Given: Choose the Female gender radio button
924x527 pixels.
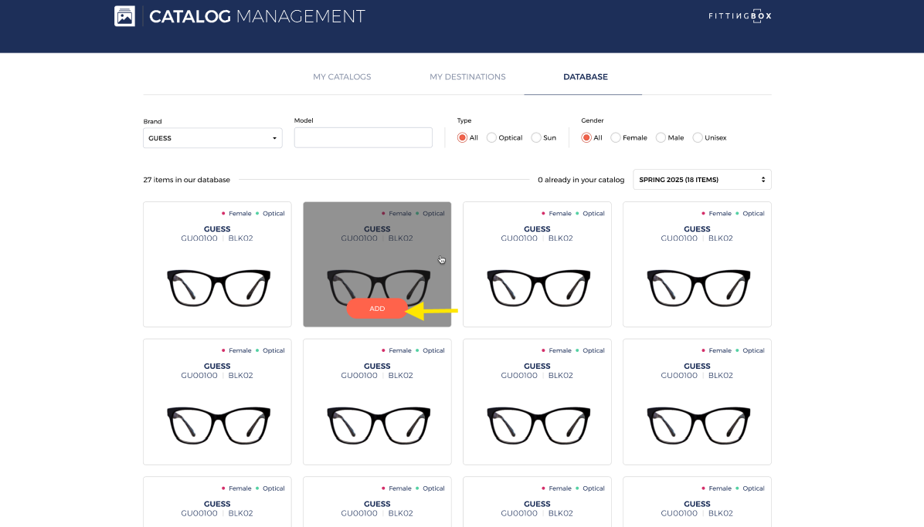Looking at the screenshot, I should tap(616, 138).
